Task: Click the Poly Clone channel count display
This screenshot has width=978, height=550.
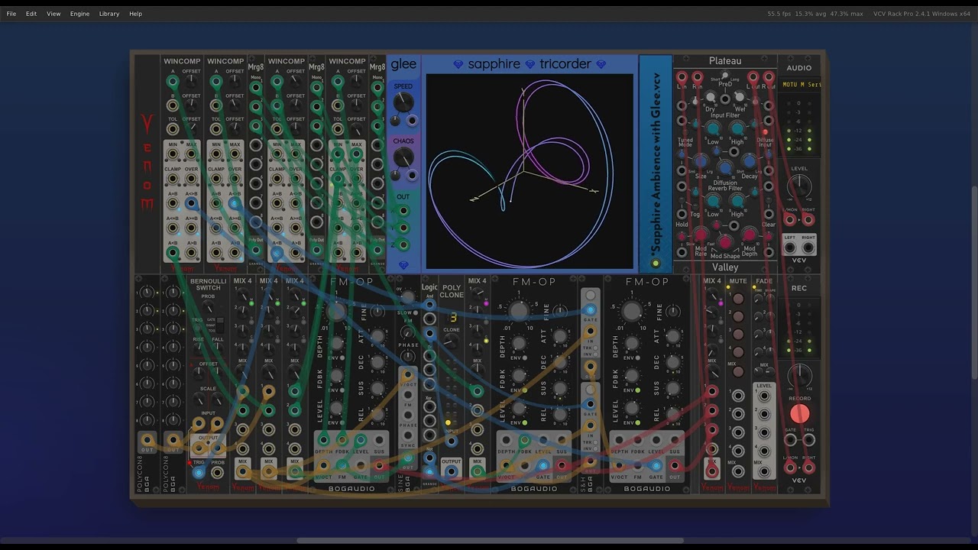Action: (452, 318)
